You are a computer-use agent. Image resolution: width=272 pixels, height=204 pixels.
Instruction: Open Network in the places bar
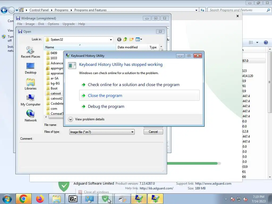[x=31, y=116]
